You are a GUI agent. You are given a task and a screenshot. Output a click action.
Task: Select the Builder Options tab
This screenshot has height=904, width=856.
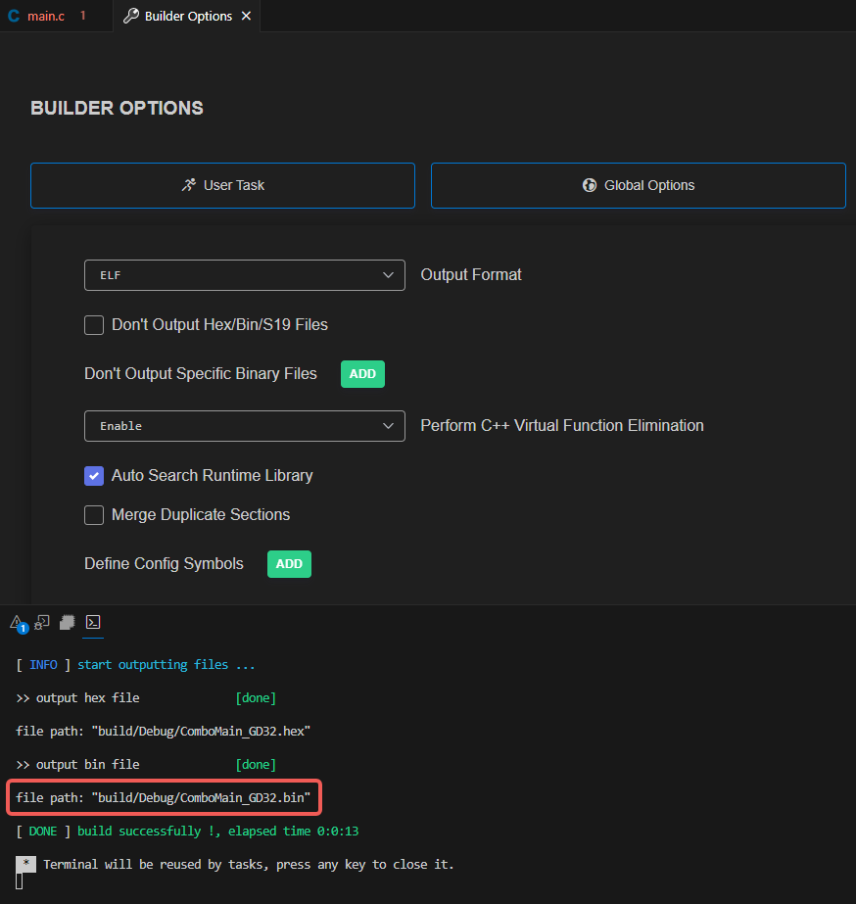pos(188,17)
